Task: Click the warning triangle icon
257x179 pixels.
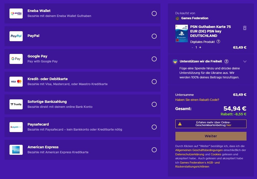Action: 180,124
